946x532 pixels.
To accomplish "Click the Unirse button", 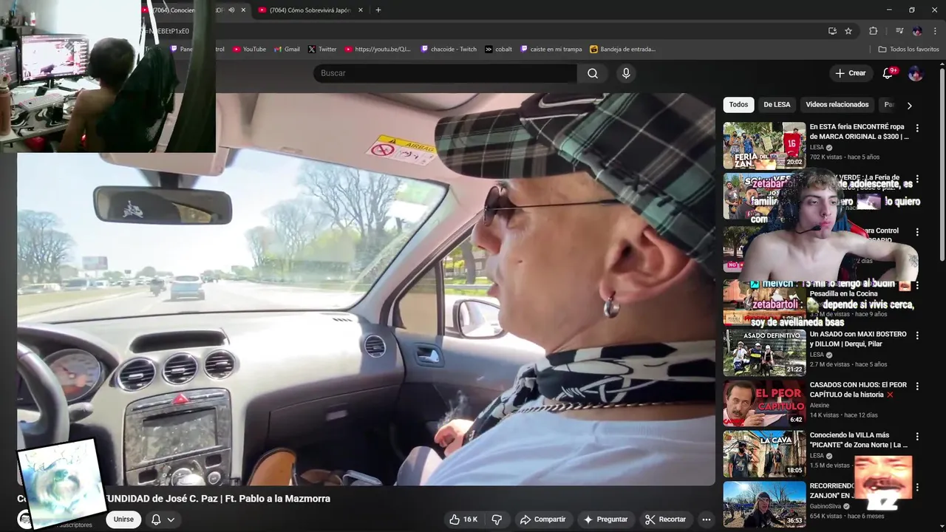I will (x=123, y=519).
